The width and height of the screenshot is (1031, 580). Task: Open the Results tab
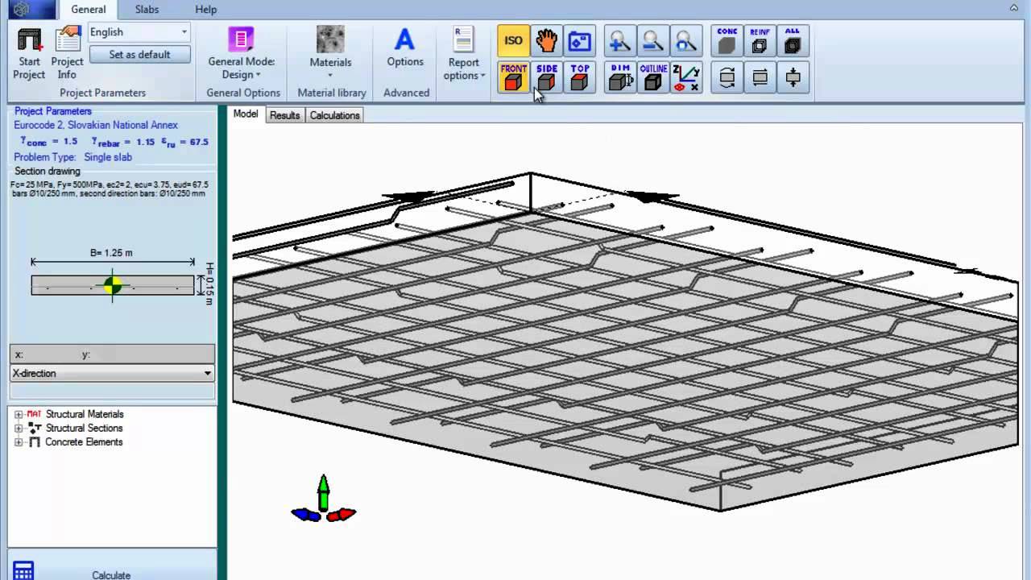coord(284,115)
